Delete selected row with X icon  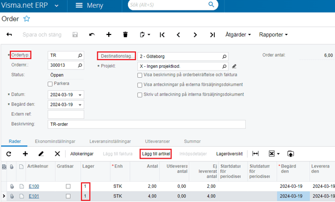click(x=57, y=154)
